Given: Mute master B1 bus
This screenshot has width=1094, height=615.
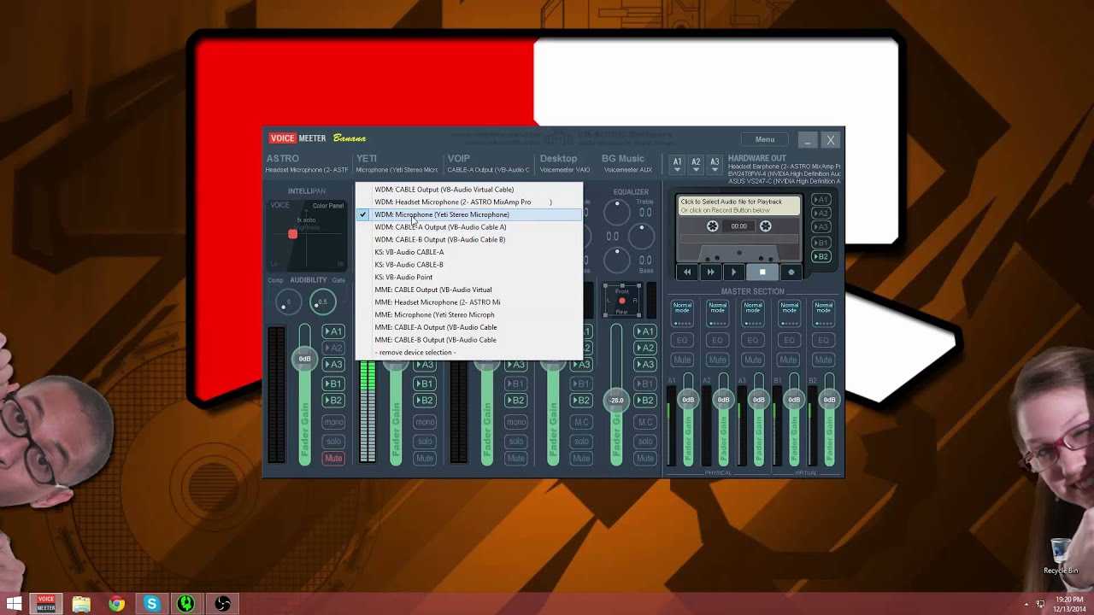Looking at the screenshot, I should [x=788, y=360].
